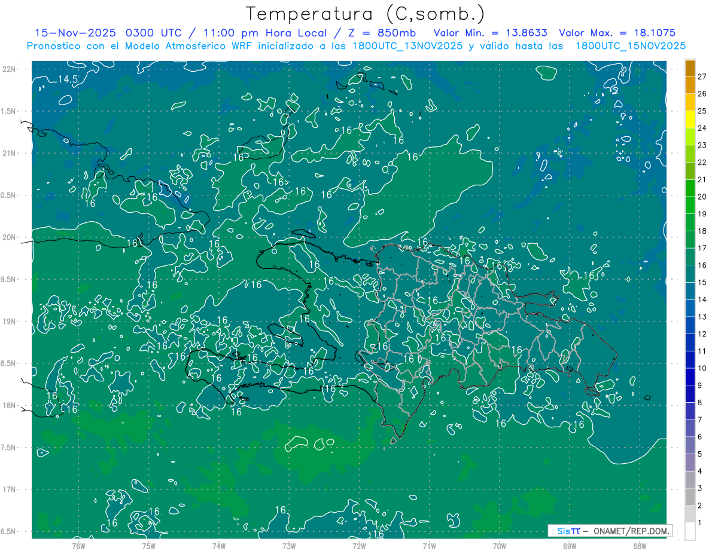
Task: Click the '76W' longitude label
Action: (78, 546)
